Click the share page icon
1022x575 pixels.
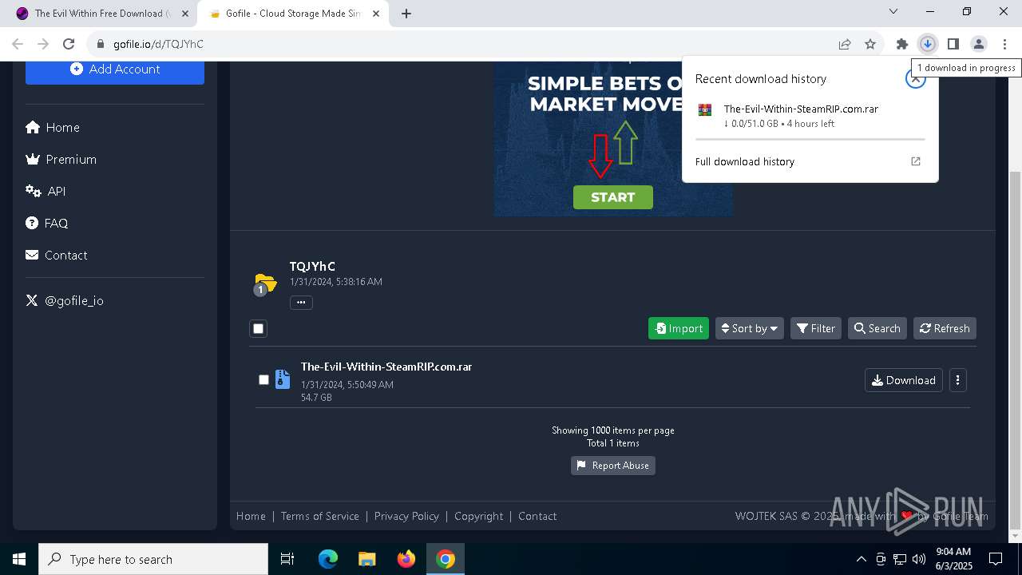[x=845, y=44]
